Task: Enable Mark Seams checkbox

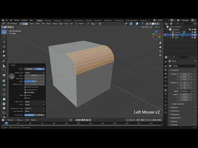Action: 25,95
